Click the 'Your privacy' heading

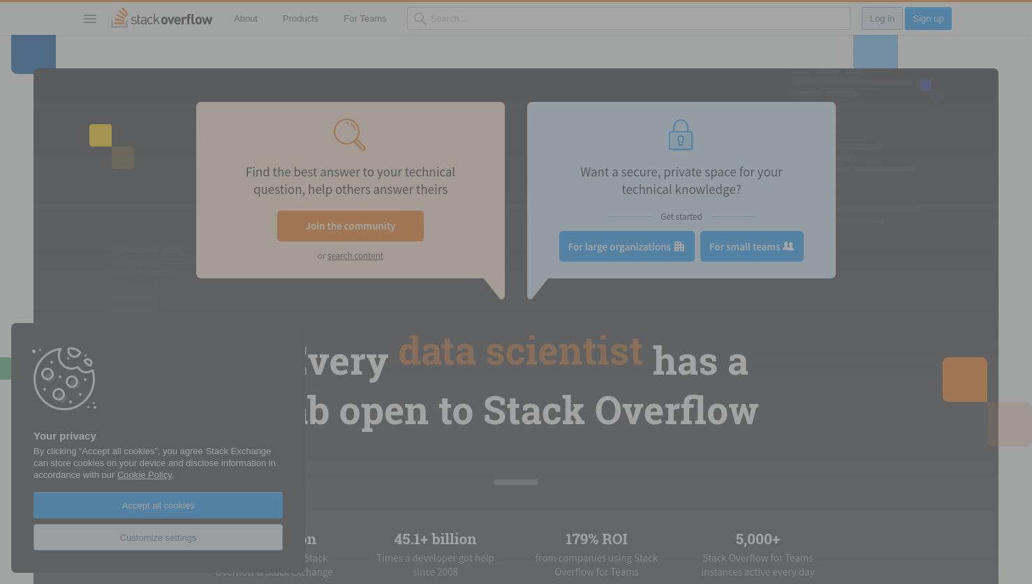65,436
